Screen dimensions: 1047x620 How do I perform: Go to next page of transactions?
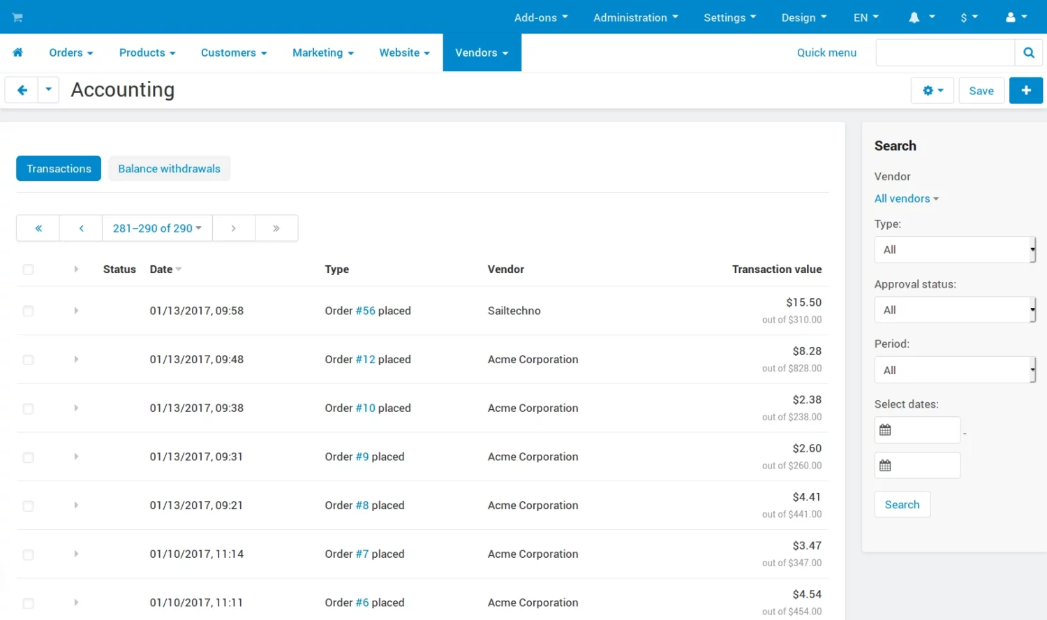tap(234, 228)
